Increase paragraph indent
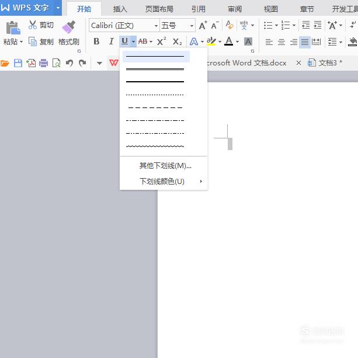 pyautogui.click(x=318, y=25)
